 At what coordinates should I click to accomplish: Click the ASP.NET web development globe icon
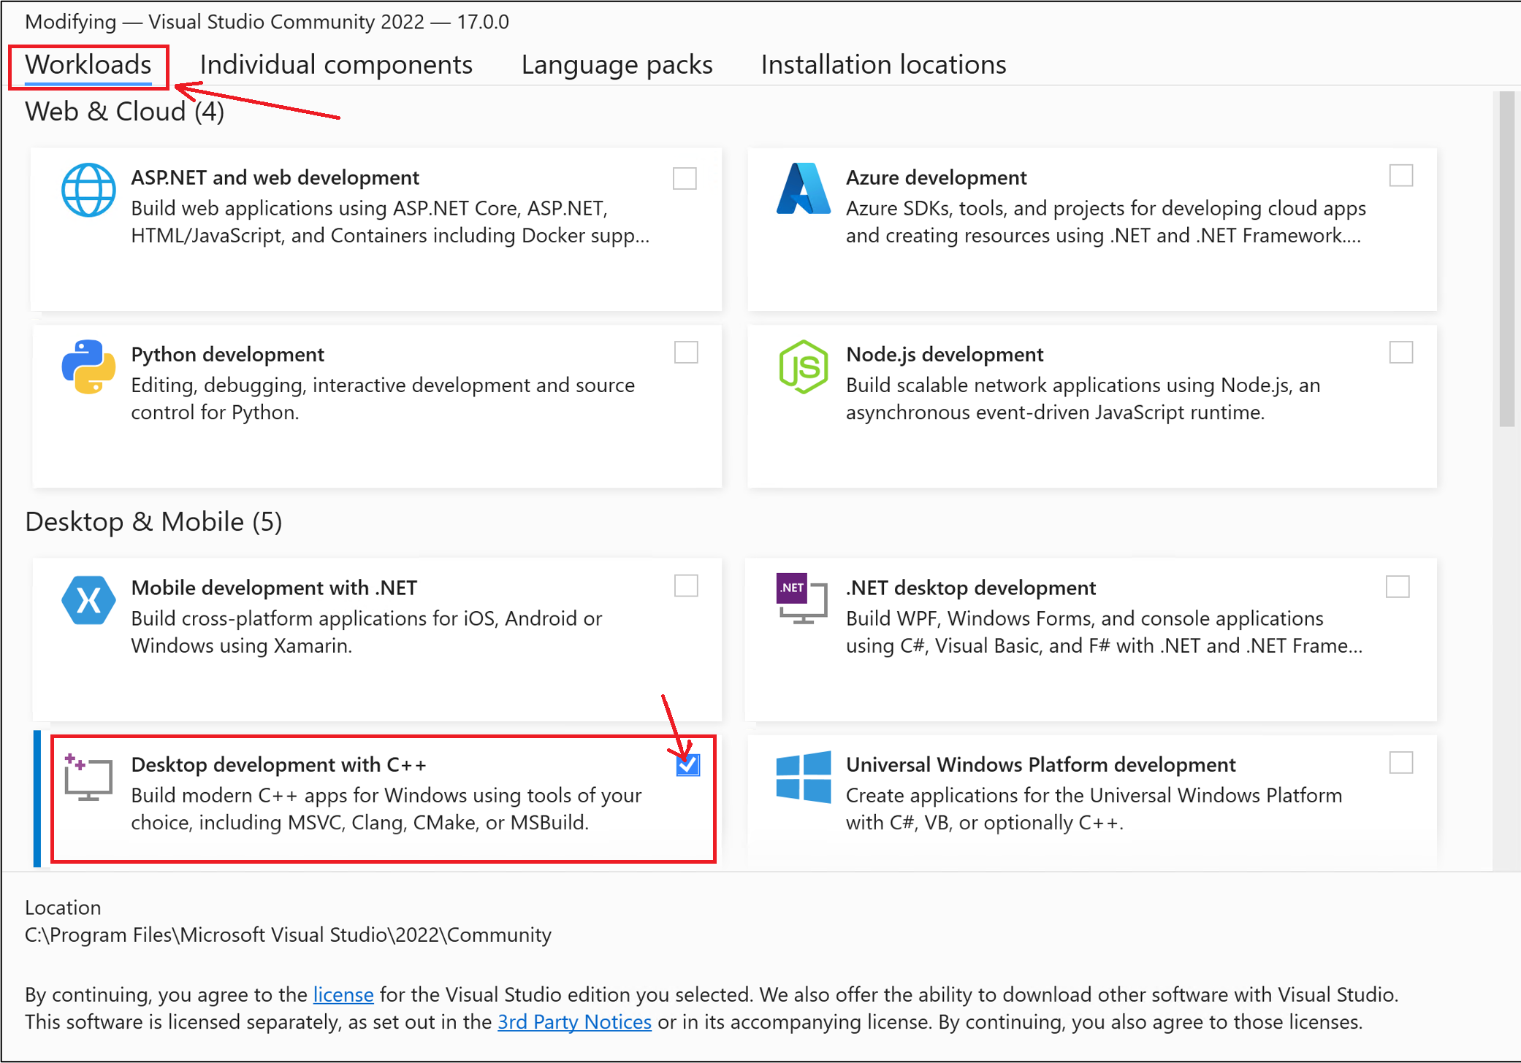pos(88,190)
